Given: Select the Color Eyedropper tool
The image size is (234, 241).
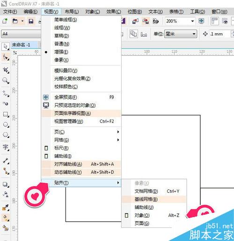Looking at the screenshot, I should pos(6,207).
